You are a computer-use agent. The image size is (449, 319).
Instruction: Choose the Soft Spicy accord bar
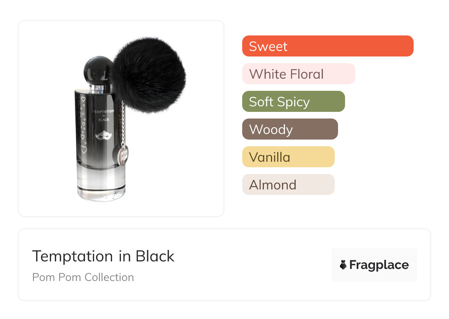pos(293,102)
